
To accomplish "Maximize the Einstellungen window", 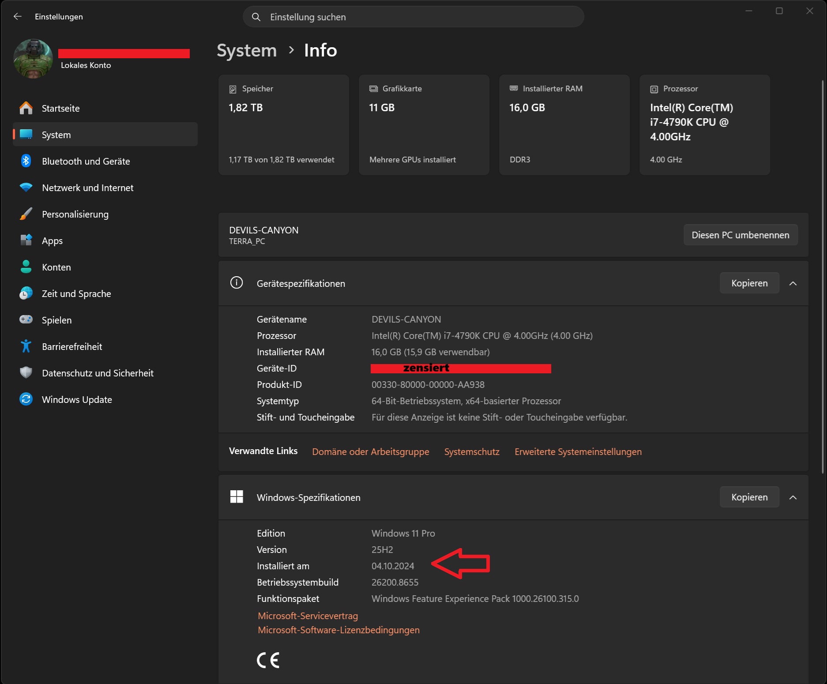I will pos(779,11).
